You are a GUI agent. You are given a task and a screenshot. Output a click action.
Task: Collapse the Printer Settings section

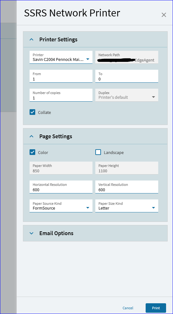click(x=31, y=39)
